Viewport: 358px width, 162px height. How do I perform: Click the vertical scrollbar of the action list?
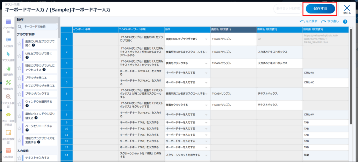pyautogui.click(x=59, y=31)
